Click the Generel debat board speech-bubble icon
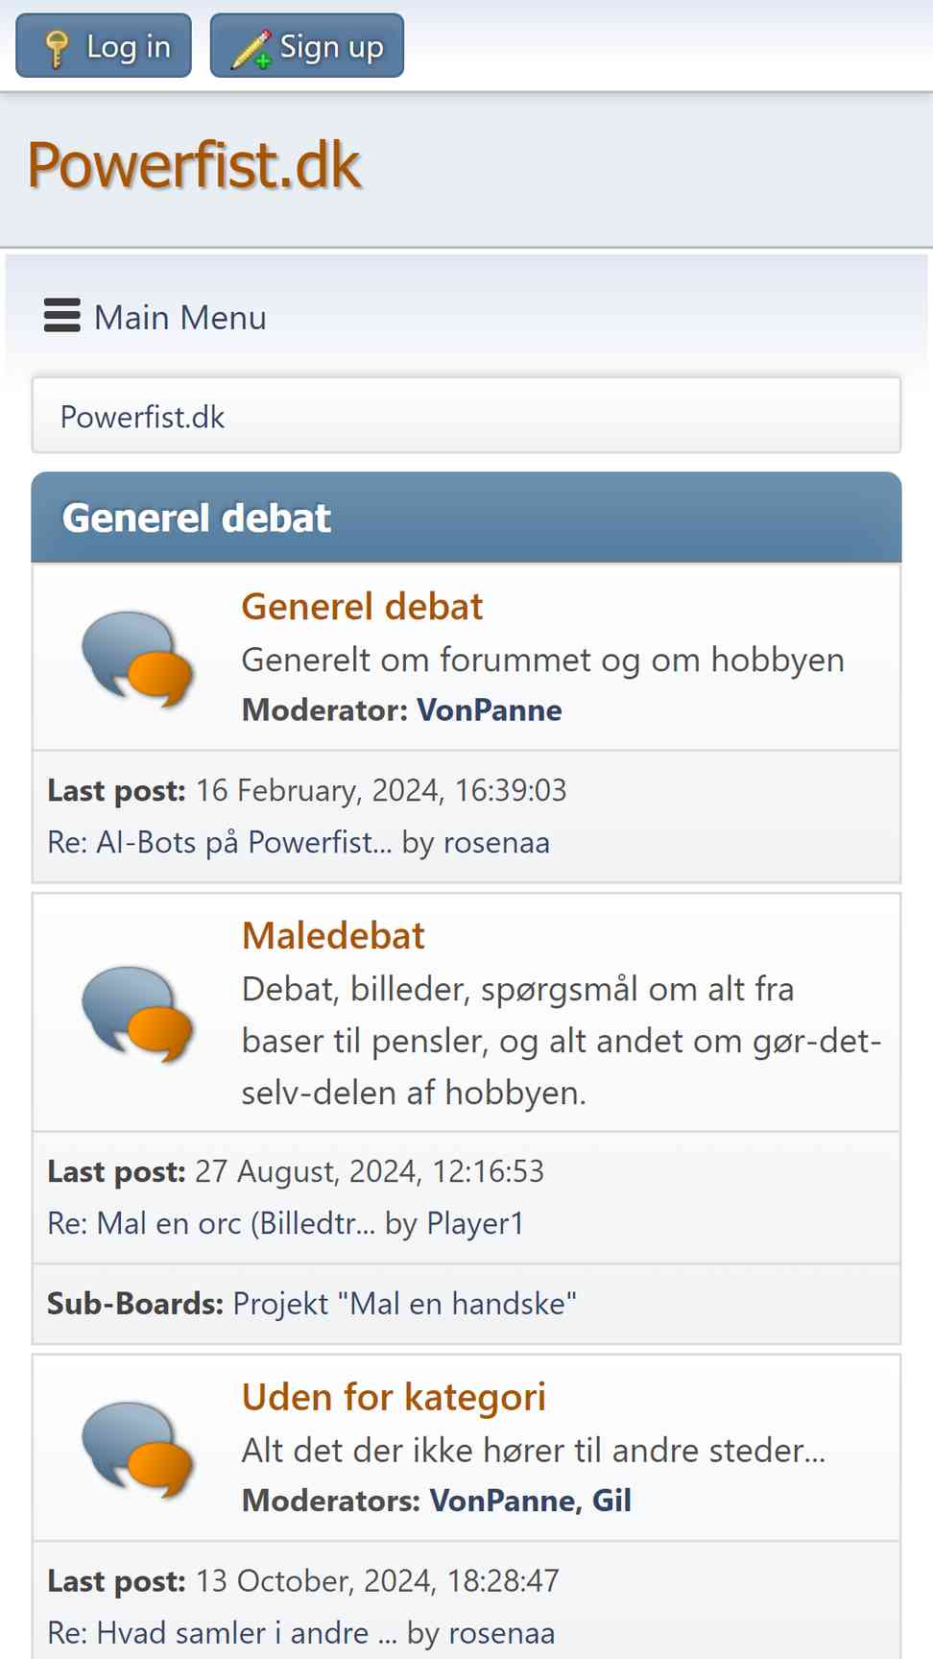This screenshot has width=933, height=1659. click(x=137, y=659)
